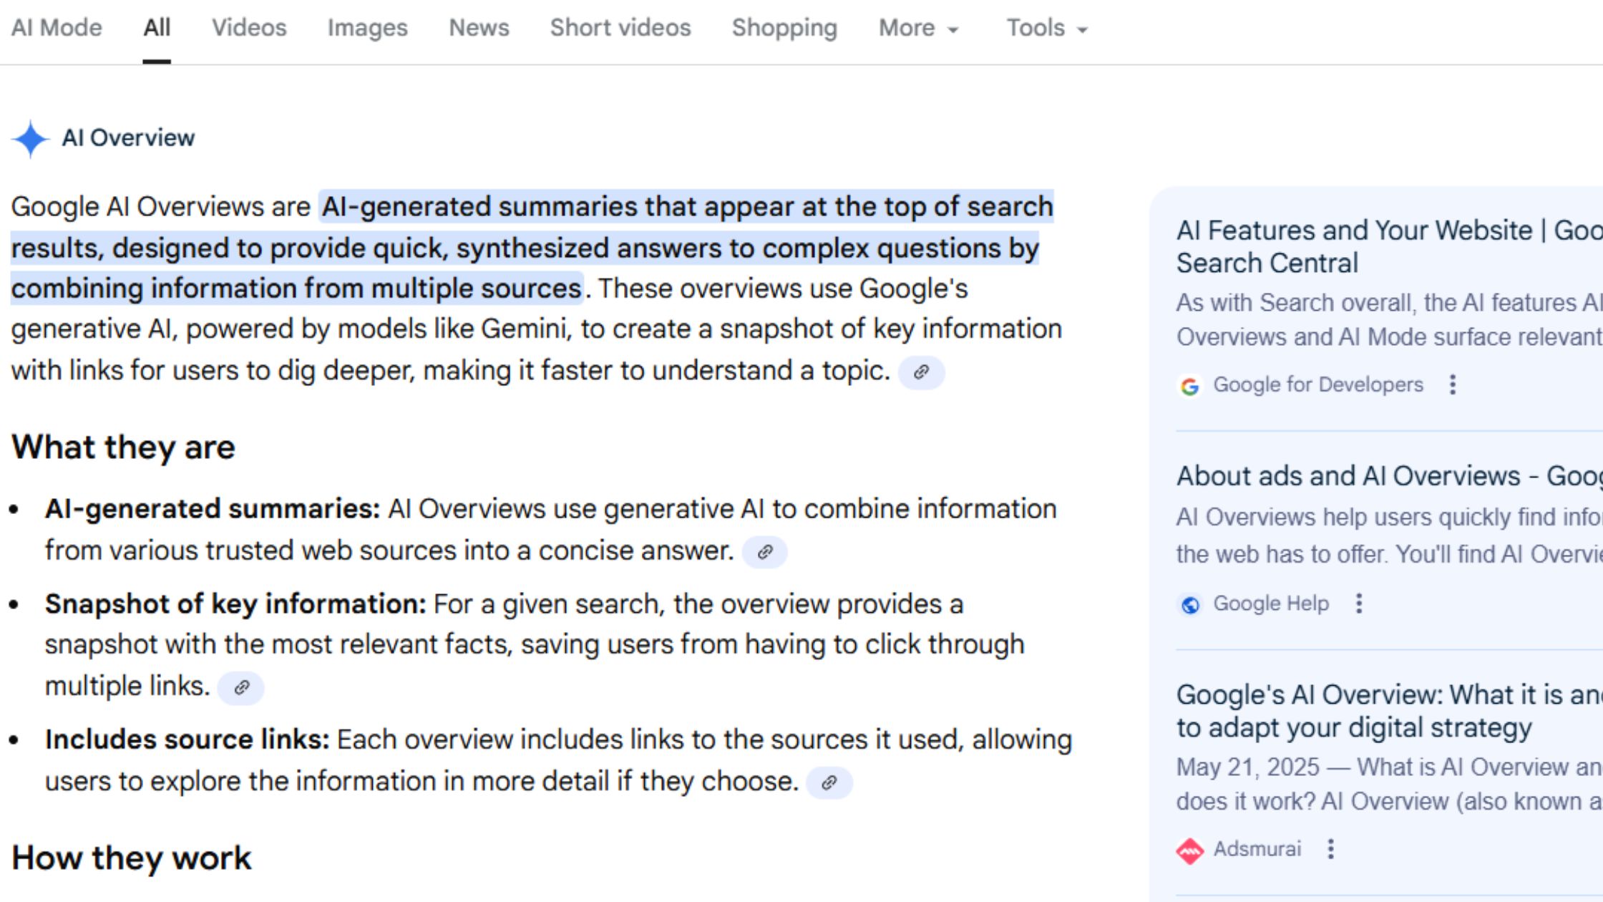
Task: Open the three-dot menu for Google for Developers result
Action: (1453, 384)
